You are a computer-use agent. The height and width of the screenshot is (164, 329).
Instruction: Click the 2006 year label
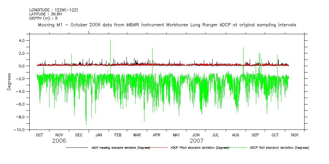tap(59, 141)
